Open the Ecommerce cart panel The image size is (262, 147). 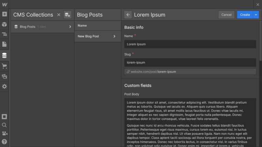coord(4,66)
